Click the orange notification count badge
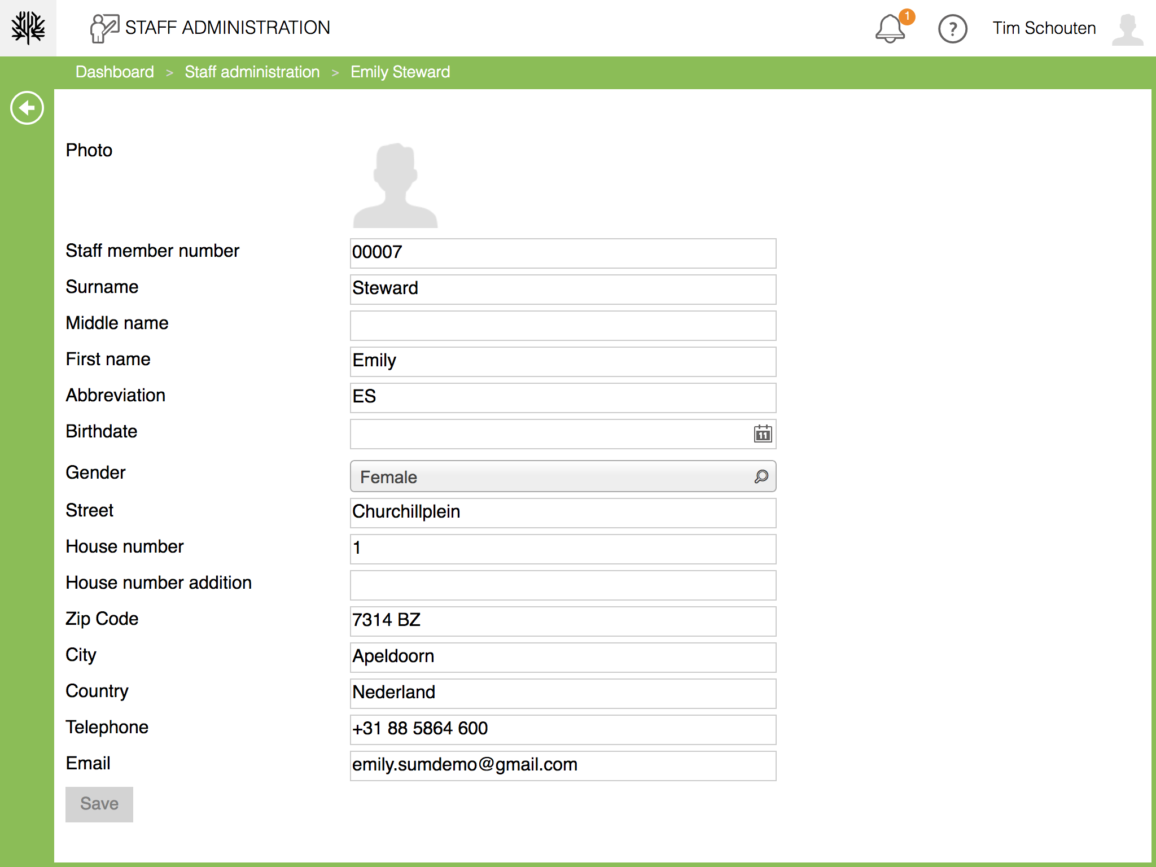Viewport: 1156px width, 867px height. 908,17
